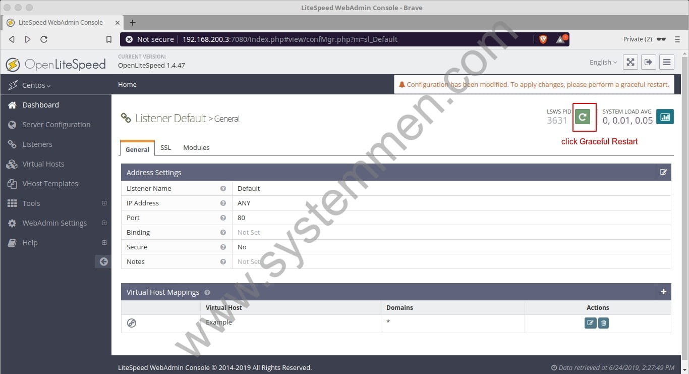
Task: Click the Domains column header
Action: click(x=399, y=307)
